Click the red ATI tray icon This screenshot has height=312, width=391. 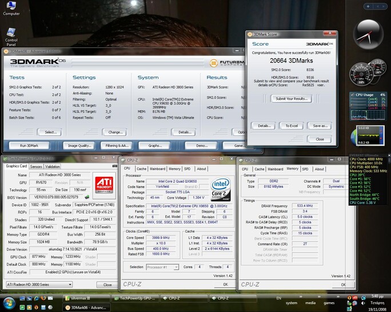tap(355, 298)
